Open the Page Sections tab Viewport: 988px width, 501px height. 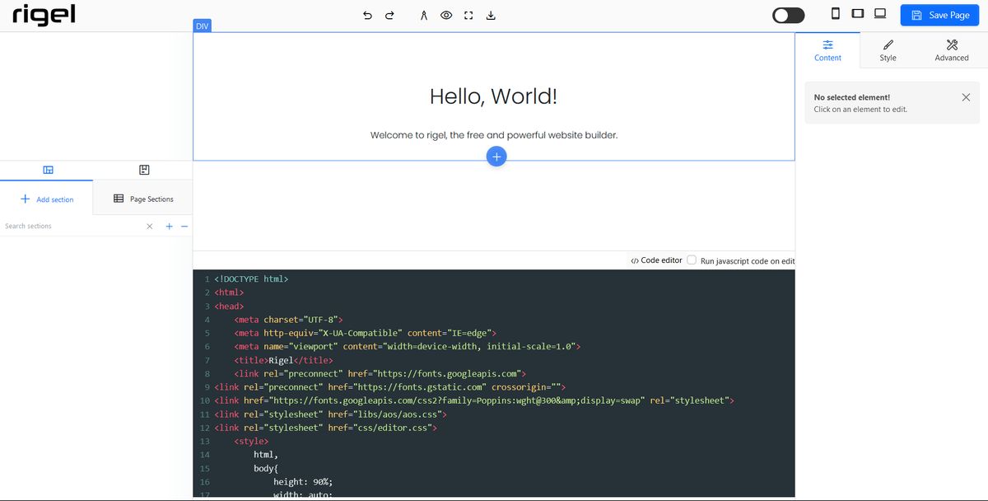coord(143,199)
